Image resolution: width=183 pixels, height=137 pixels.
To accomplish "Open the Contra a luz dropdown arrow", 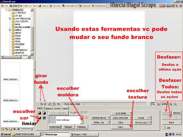I will click(x=150, y=122).
